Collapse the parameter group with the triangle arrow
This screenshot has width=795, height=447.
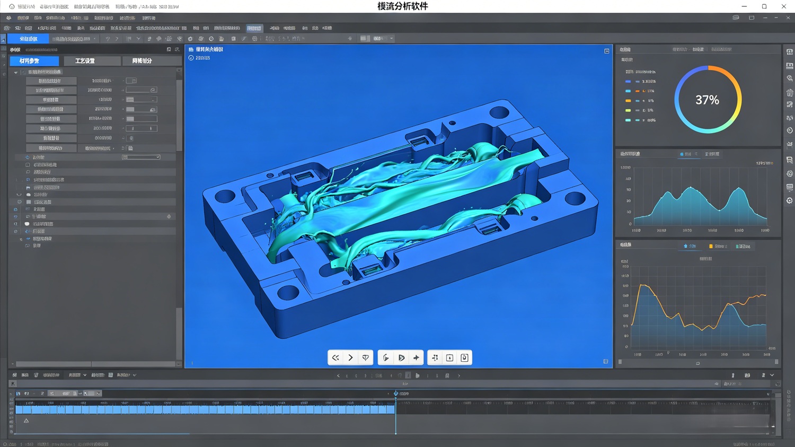click(16, 72)
